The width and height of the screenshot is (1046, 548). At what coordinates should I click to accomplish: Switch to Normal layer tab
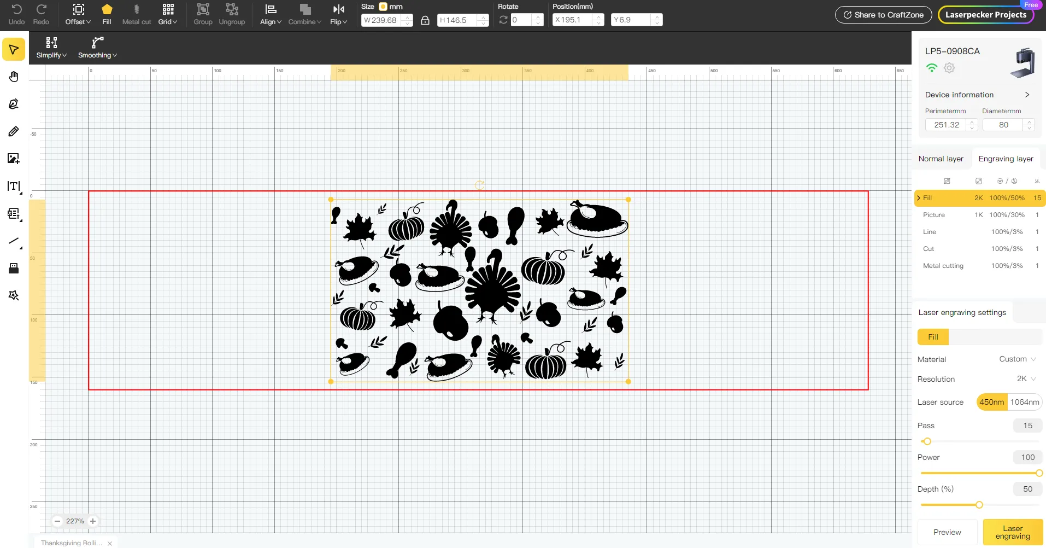pos(941,159)
